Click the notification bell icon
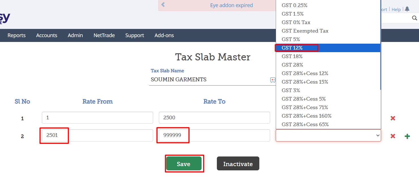 click(407, 9)
